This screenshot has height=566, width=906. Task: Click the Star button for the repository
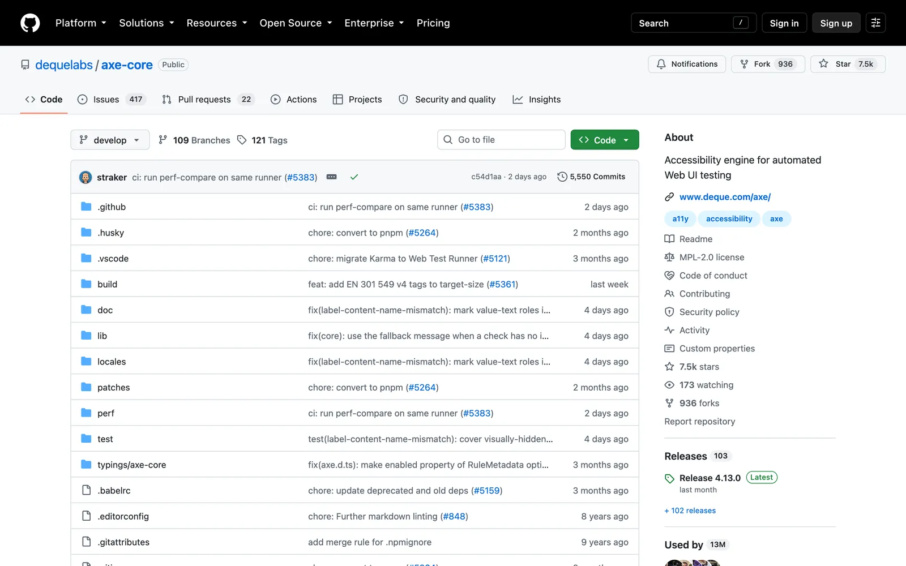pyautogui.click(x=848, y=64)
